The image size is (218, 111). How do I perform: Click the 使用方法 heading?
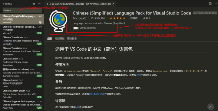(x=62, y=65)
